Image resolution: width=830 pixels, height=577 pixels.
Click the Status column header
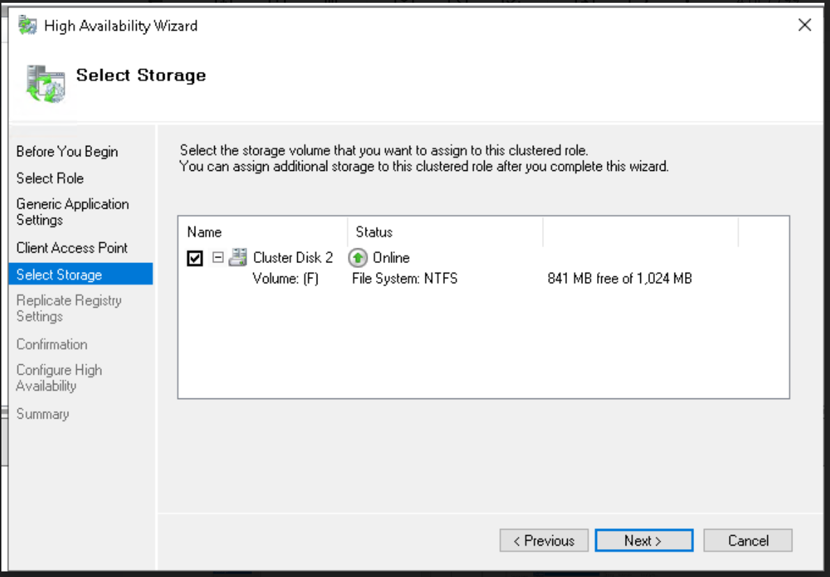pos(375,232)
